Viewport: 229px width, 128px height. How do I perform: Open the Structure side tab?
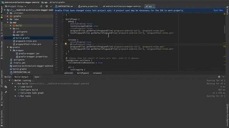coord(2,30)
